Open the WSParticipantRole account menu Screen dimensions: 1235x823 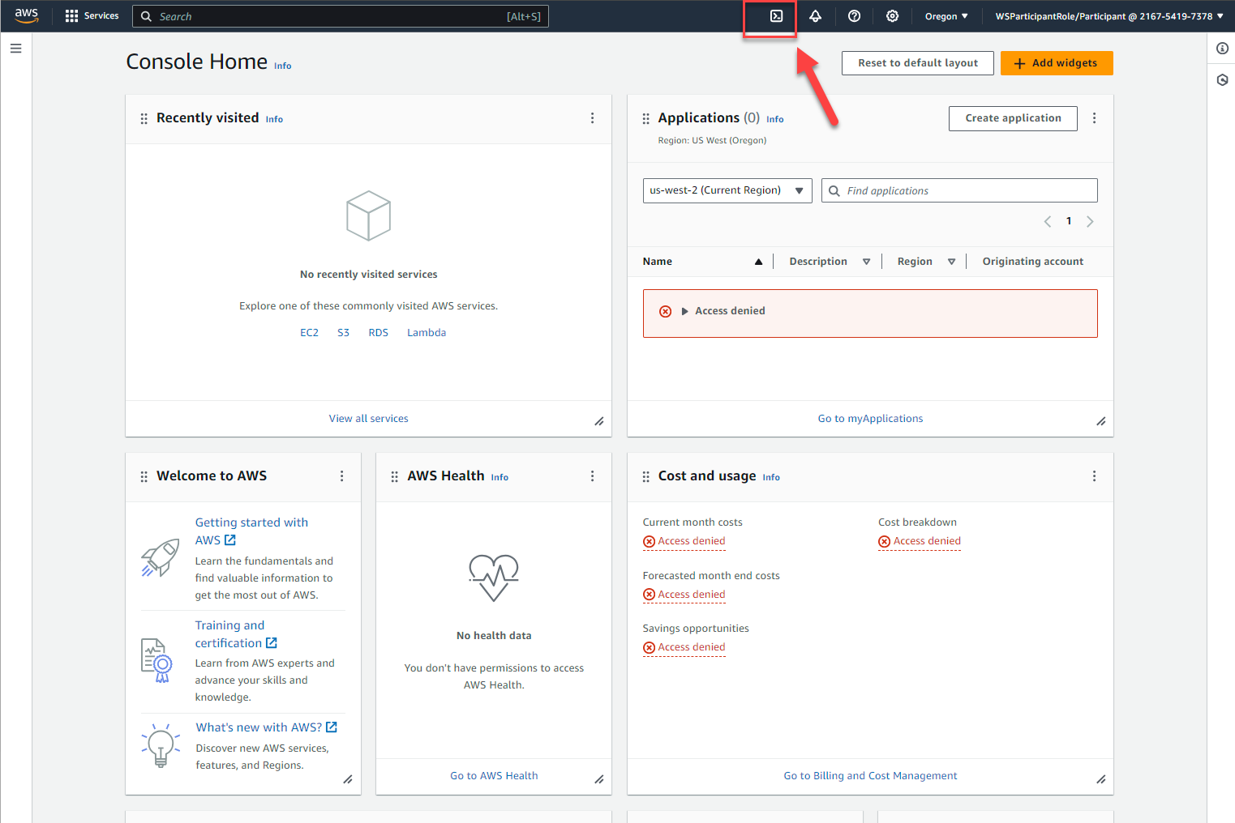[x=1108, y=16]
